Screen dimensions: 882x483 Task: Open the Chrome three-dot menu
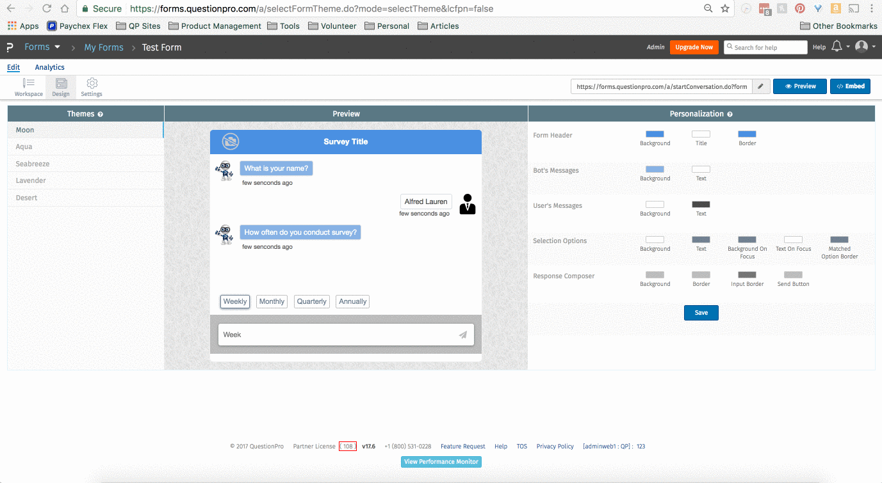[x=870, y=9]
